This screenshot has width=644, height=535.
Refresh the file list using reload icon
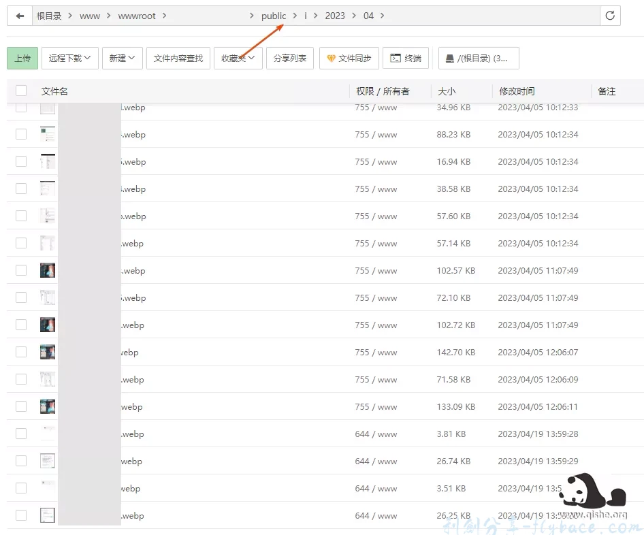coord(610,16)
